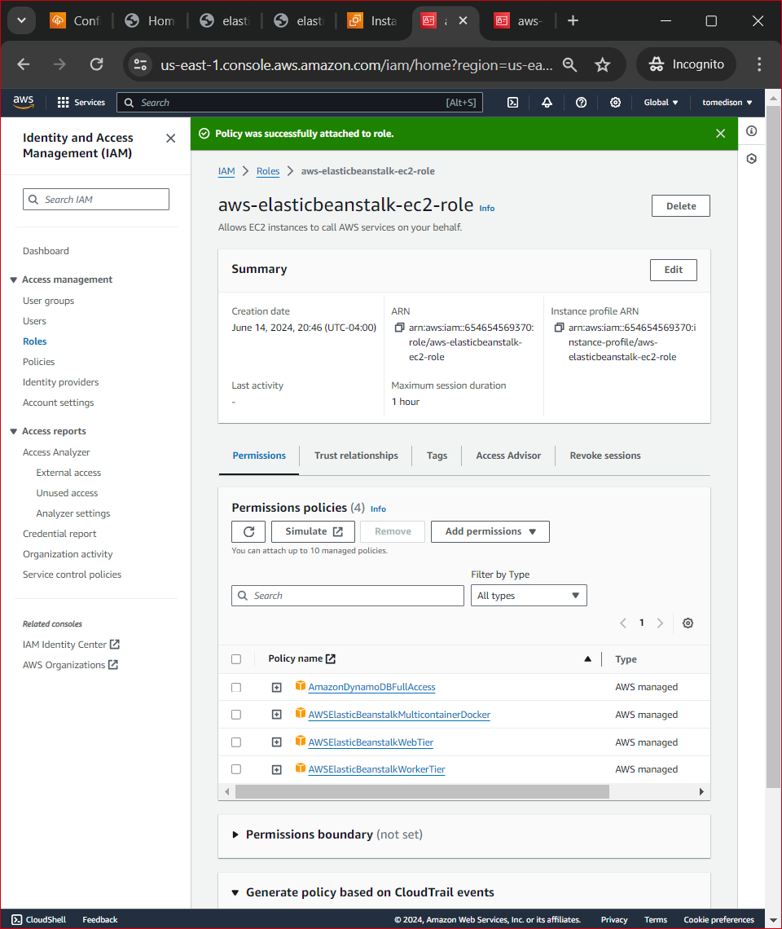This screenshot has height=929, width=782.
Task: Open AmazonDynamoDBFullAccess policy link
Action: click(x=371, y=687)
